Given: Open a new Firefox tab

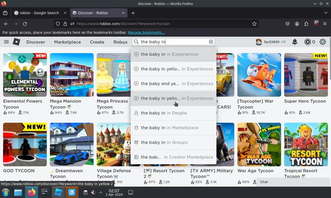Looking at the screenshot, I should point(133,13).
